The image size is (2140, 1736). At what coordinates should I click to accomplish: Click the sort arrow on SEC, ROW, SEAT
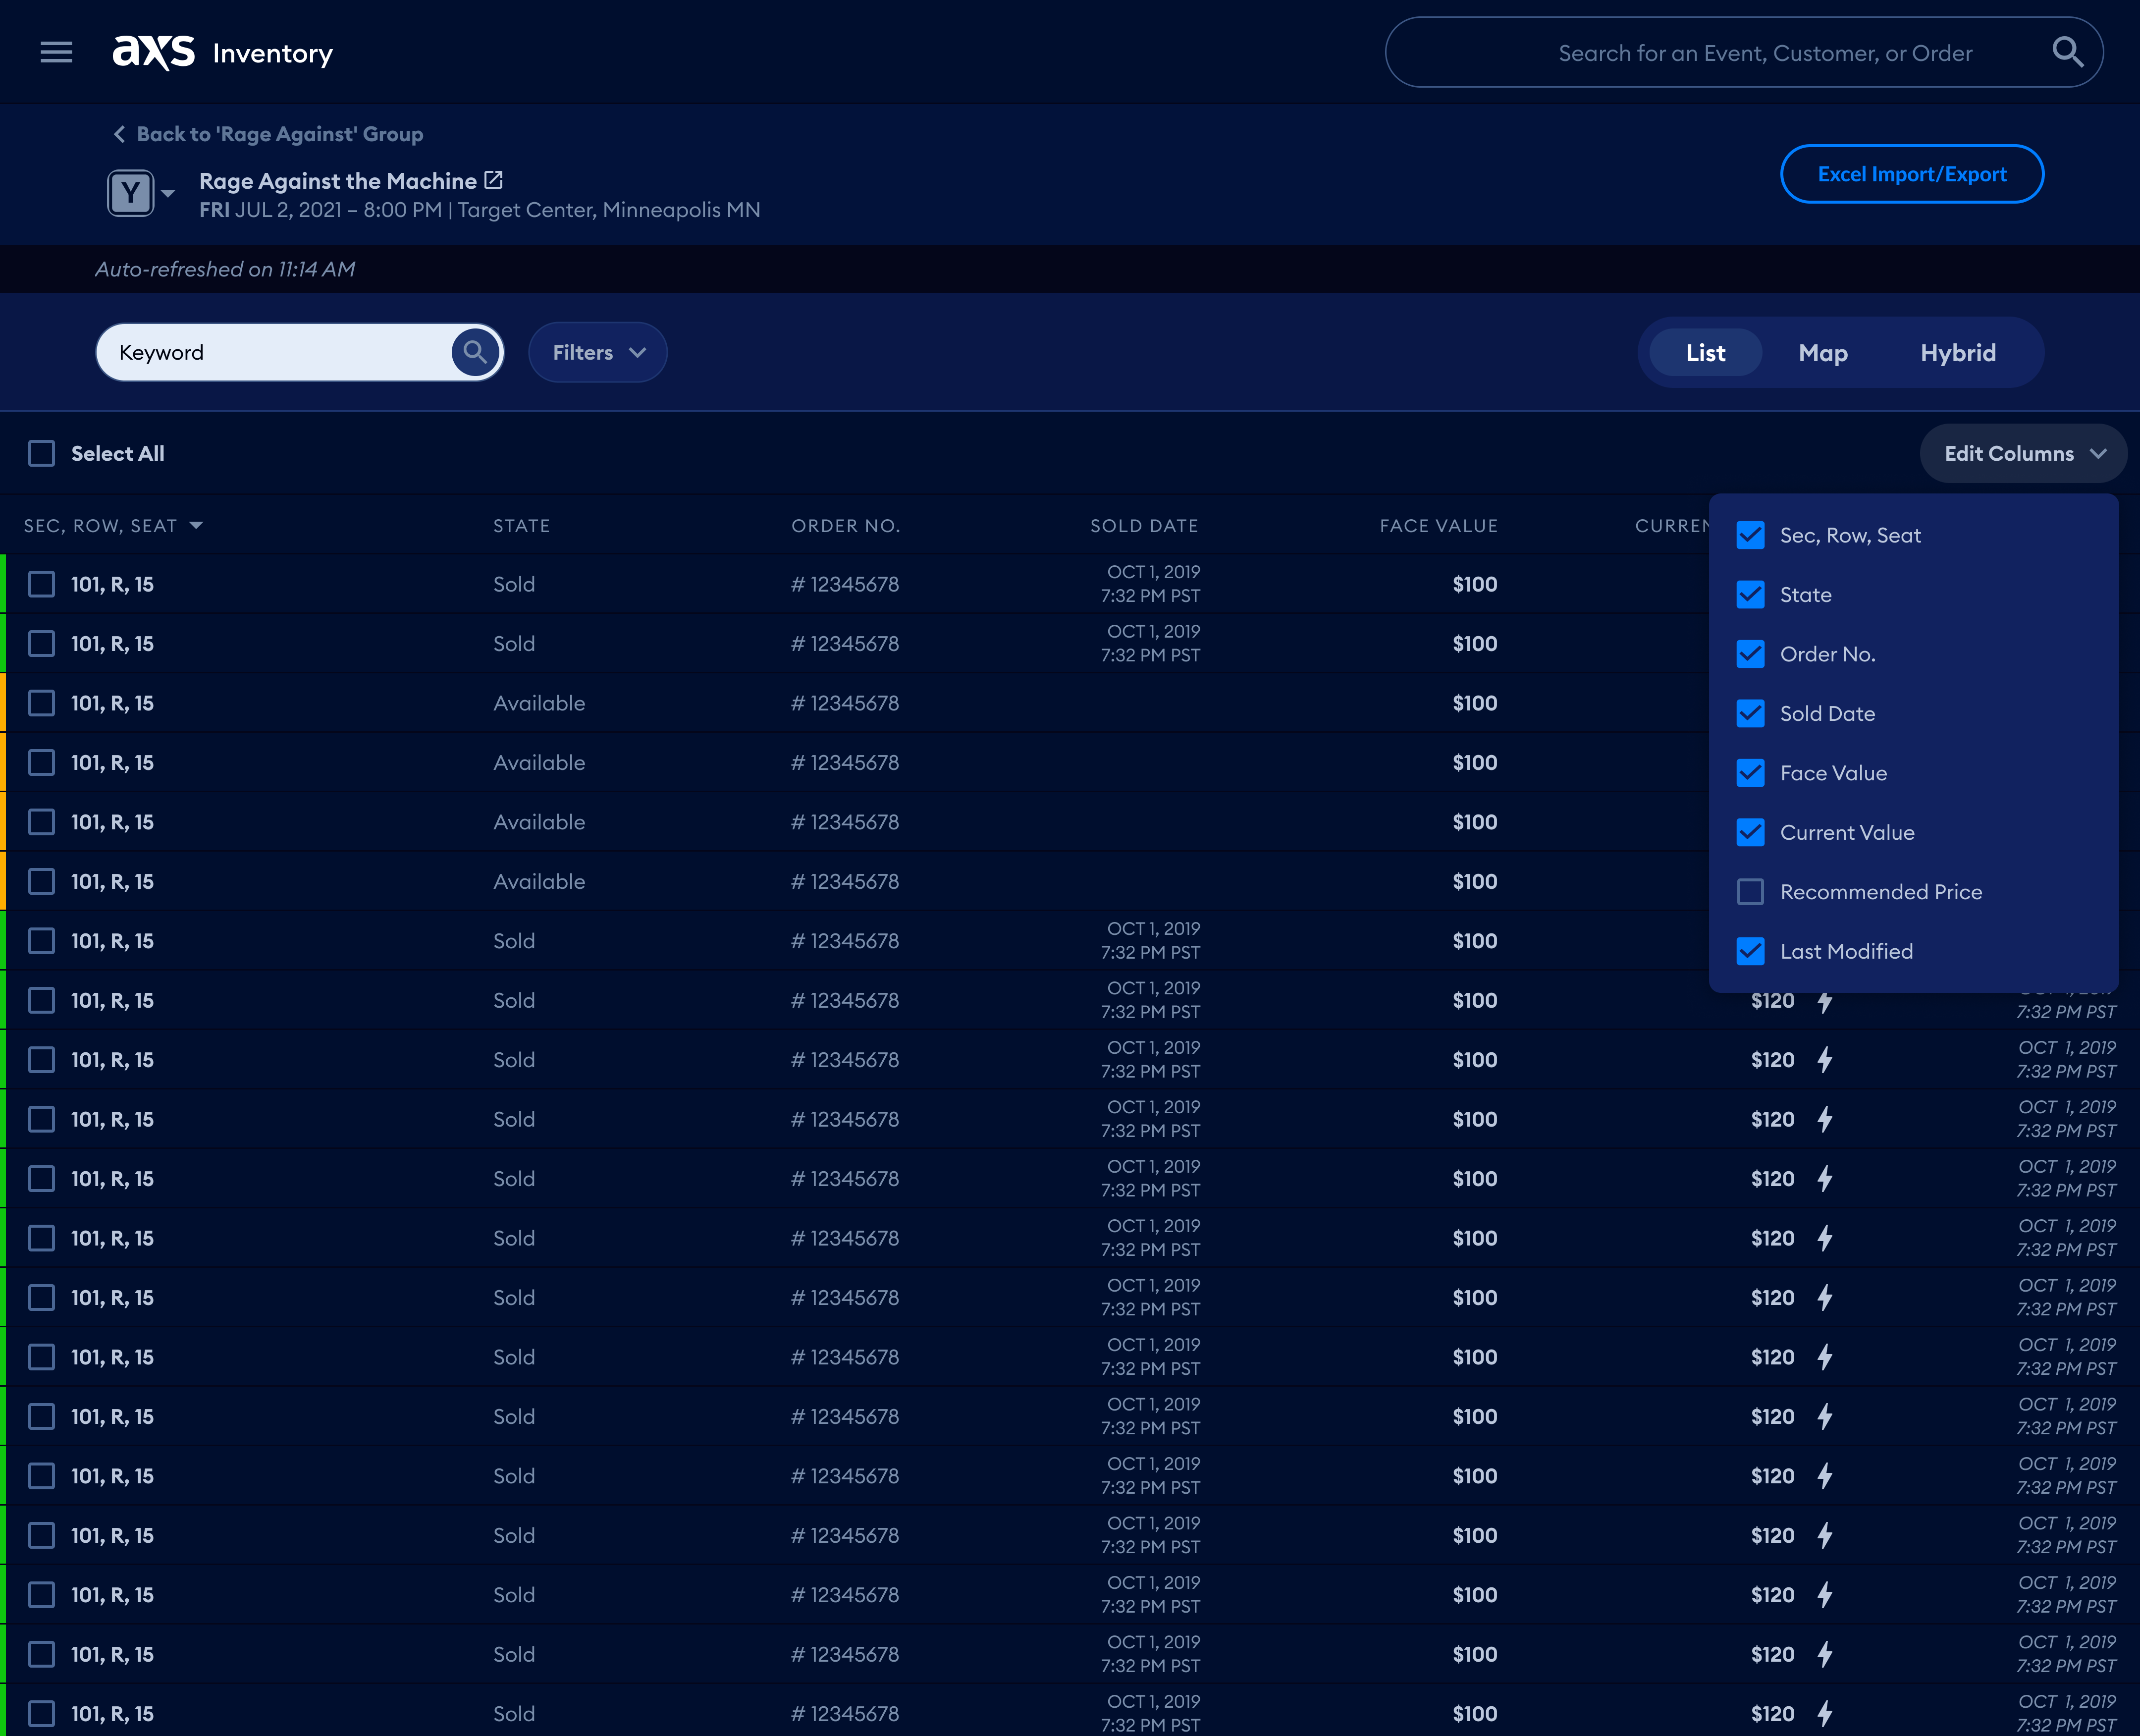[x=196, y=525]
